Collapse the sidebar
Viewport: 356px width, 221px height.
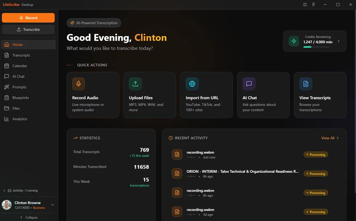29,218
